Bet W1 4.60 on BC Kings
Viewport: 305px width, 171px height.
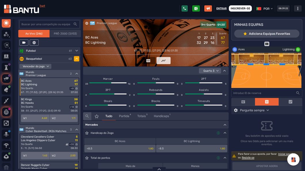tap(35, 118)
